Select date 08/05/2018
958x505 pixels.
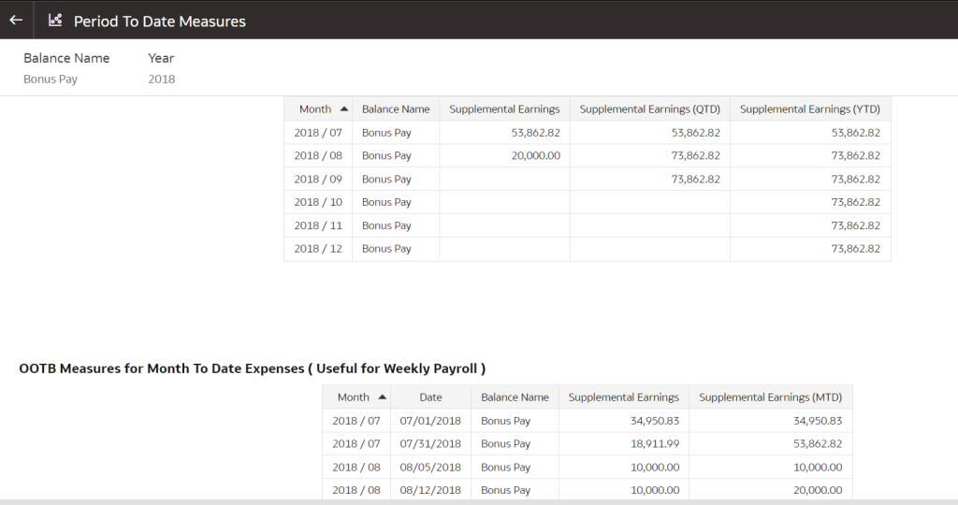[x=430, y=468]
